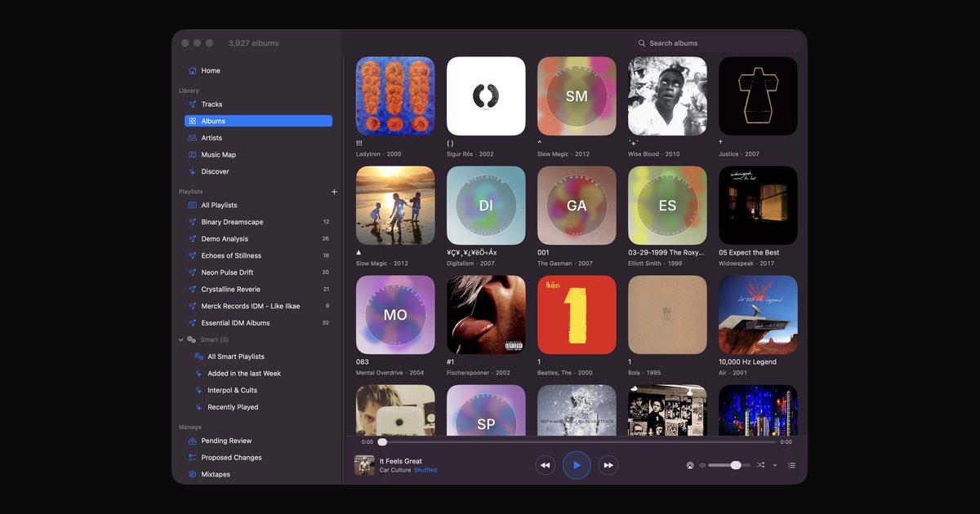Open the play queue list icon
Image resolution: width=980 pixels, height=514 pixels.
click(x=791, y=465)
